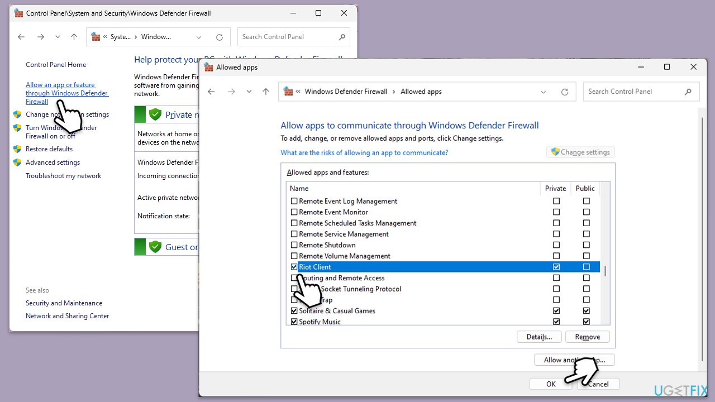
Task: Click Windows Defender Firewall breadcrumb
Action: click(x=346, y=92)
